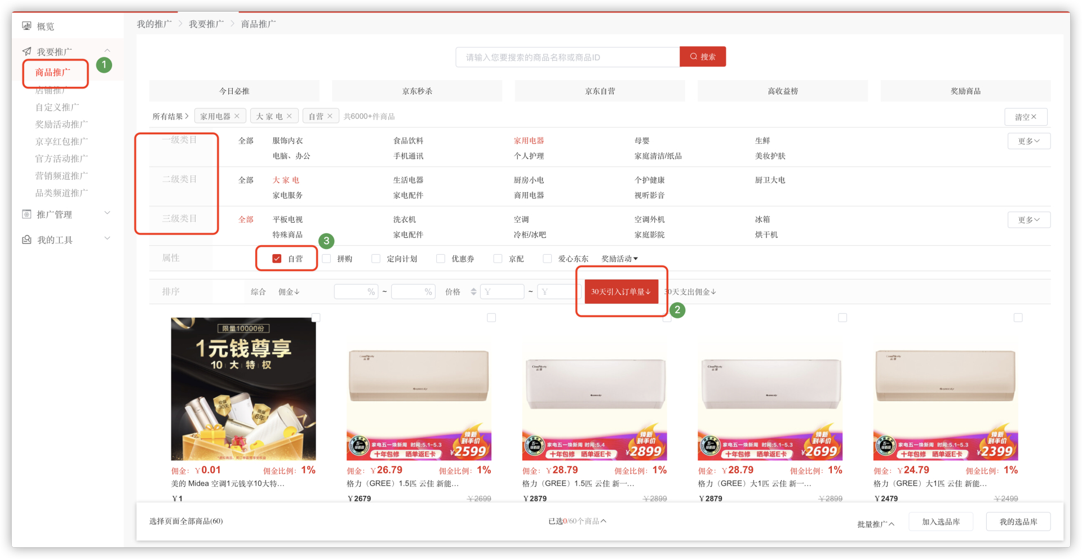1082x559 pixels.
Task: Sort by 30天引入订单量
Action: point(621,292)
